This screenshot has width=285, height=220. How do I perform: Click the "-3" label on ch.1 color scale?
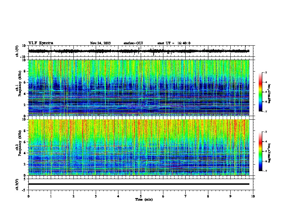click(x=266, y=72)
